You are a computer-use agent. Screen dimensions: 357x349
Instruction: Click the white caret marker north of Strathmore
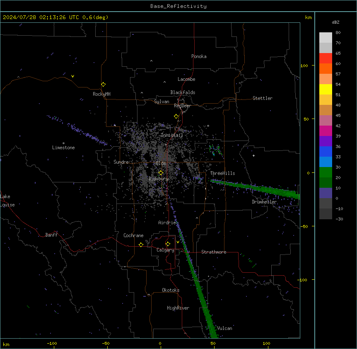coord(197,218)
